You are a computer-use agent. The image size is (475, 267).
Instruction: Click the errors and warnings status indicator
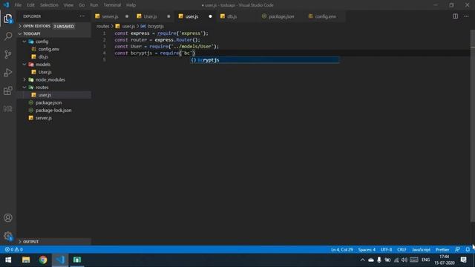click(x=13, y=249)
